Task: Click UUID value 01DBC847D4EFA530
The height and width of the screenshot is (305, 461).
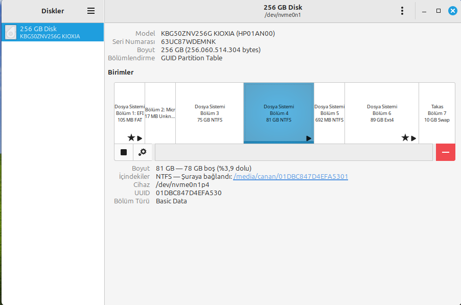Action: pyautogui.click(x=189, y=193)
